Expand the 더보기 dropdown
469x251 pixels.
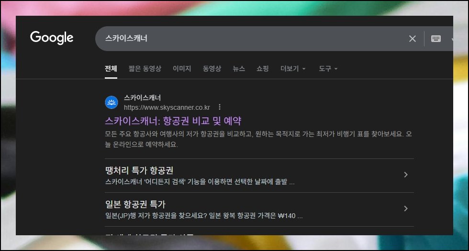pos(293,69)
